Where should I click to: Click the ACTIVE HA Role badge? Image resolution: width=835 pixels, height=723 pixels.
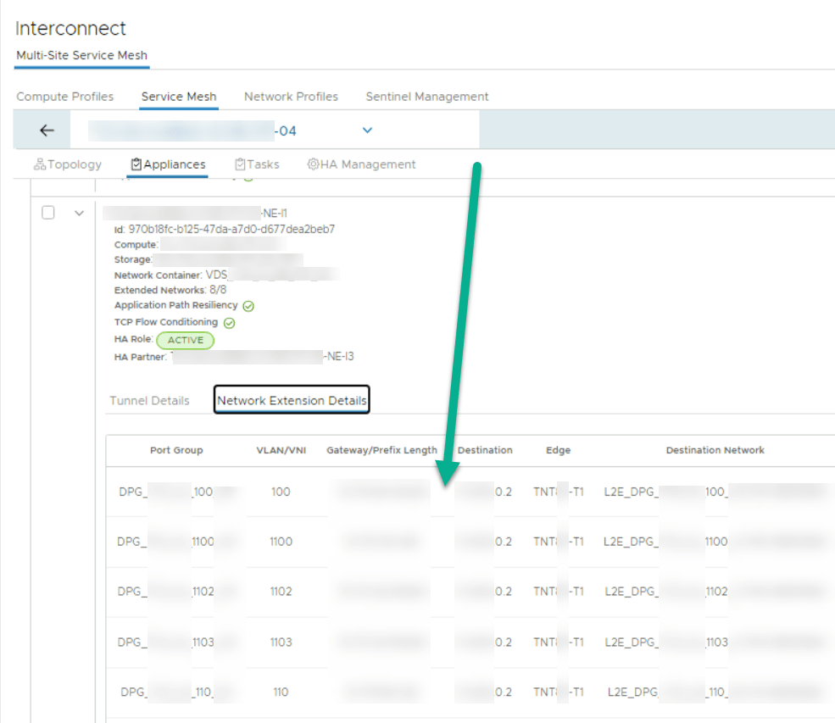click(x=186, y=340)
